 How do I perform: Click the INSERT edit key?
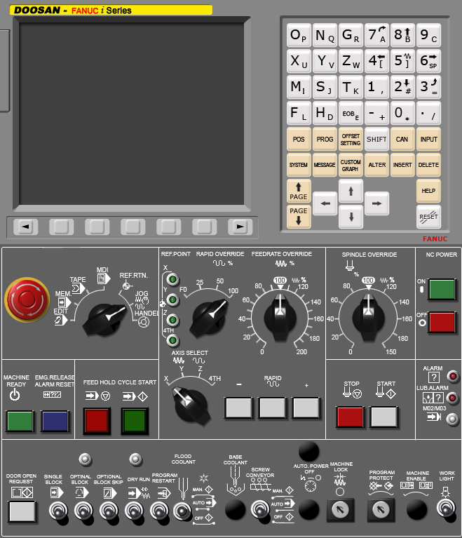(402, 165)
